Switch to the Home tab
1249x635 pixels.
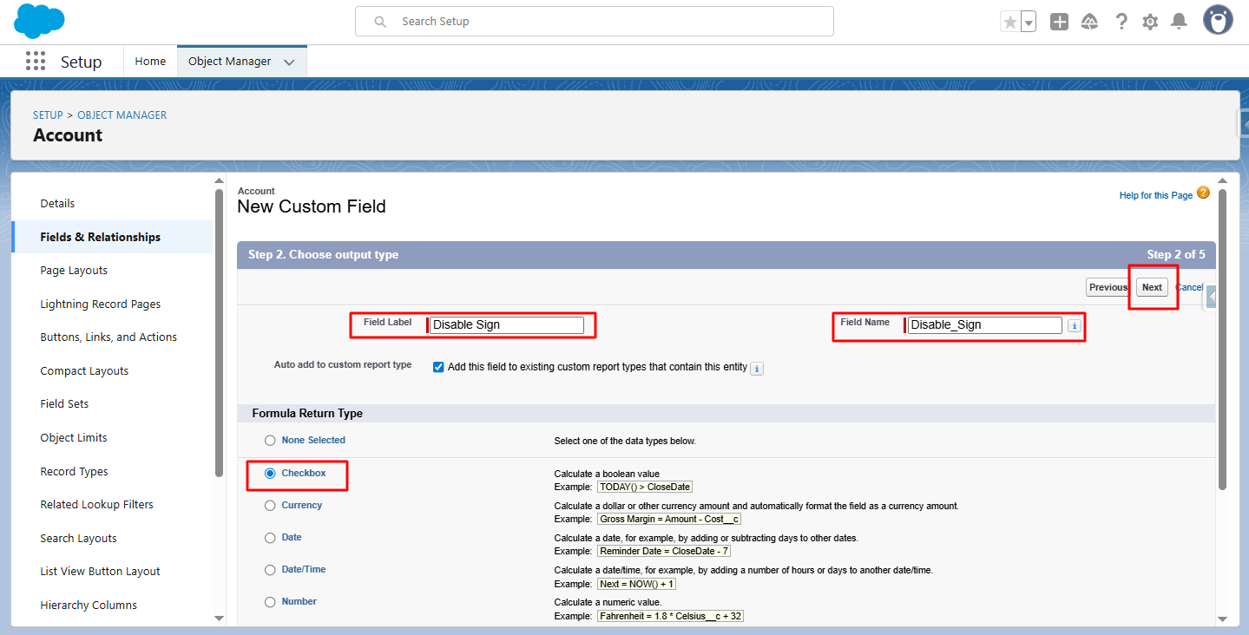[150, 62]
